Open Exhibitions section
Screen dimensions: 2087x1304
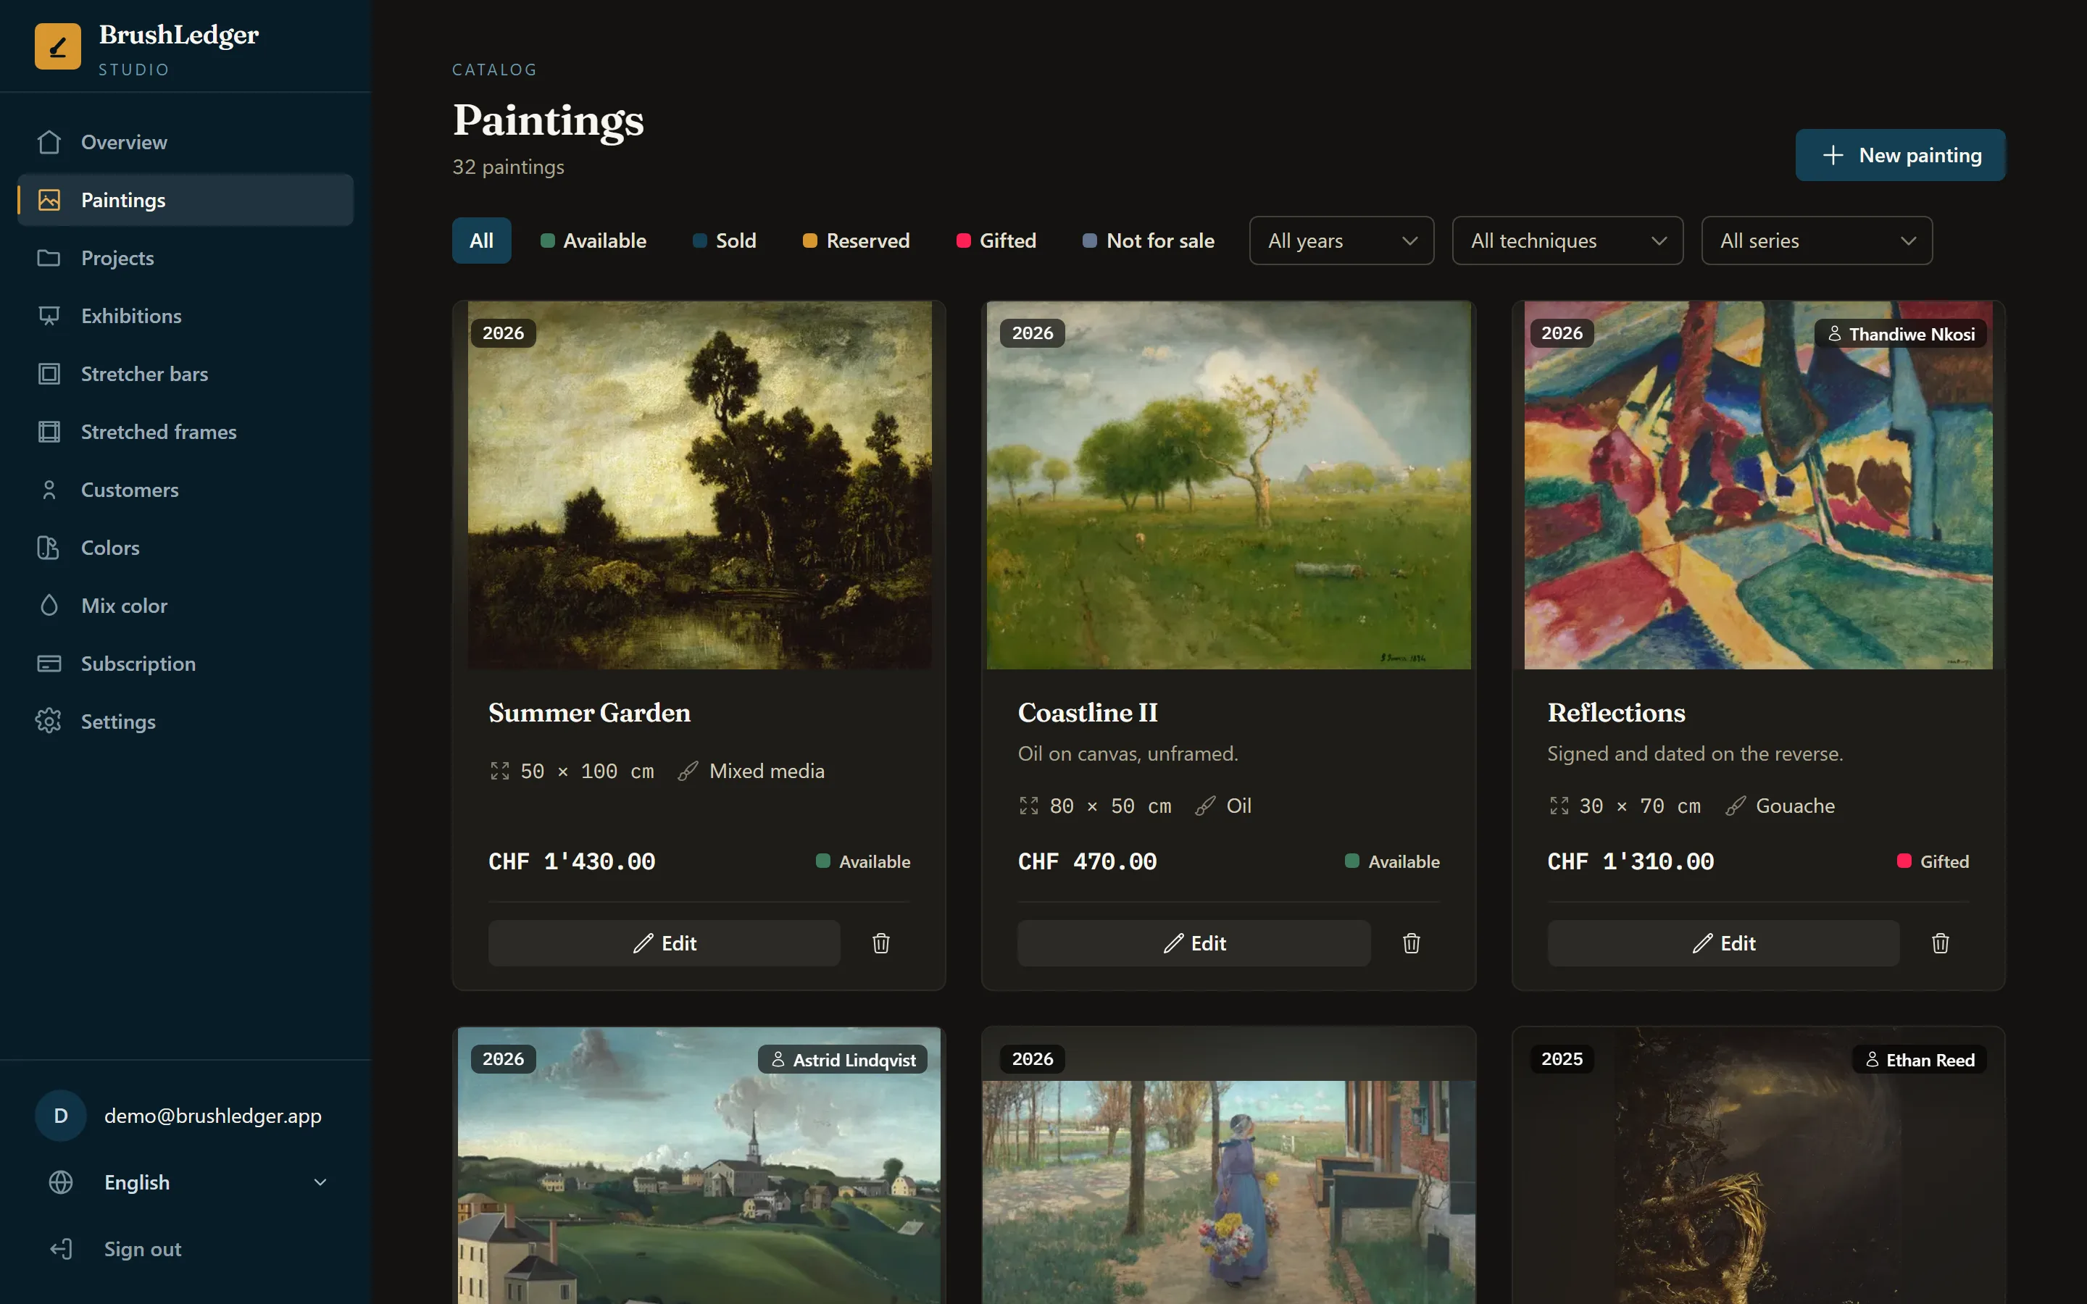click(186, 316)
